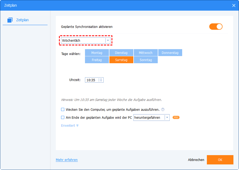Click the Uhrzeit time input field

(92, 80)
